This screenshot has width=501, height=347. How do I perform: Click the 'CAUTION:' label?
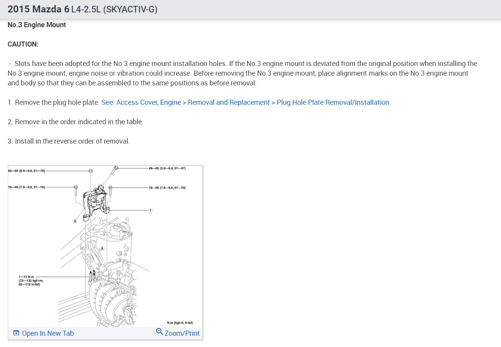(x=23, y=44)
